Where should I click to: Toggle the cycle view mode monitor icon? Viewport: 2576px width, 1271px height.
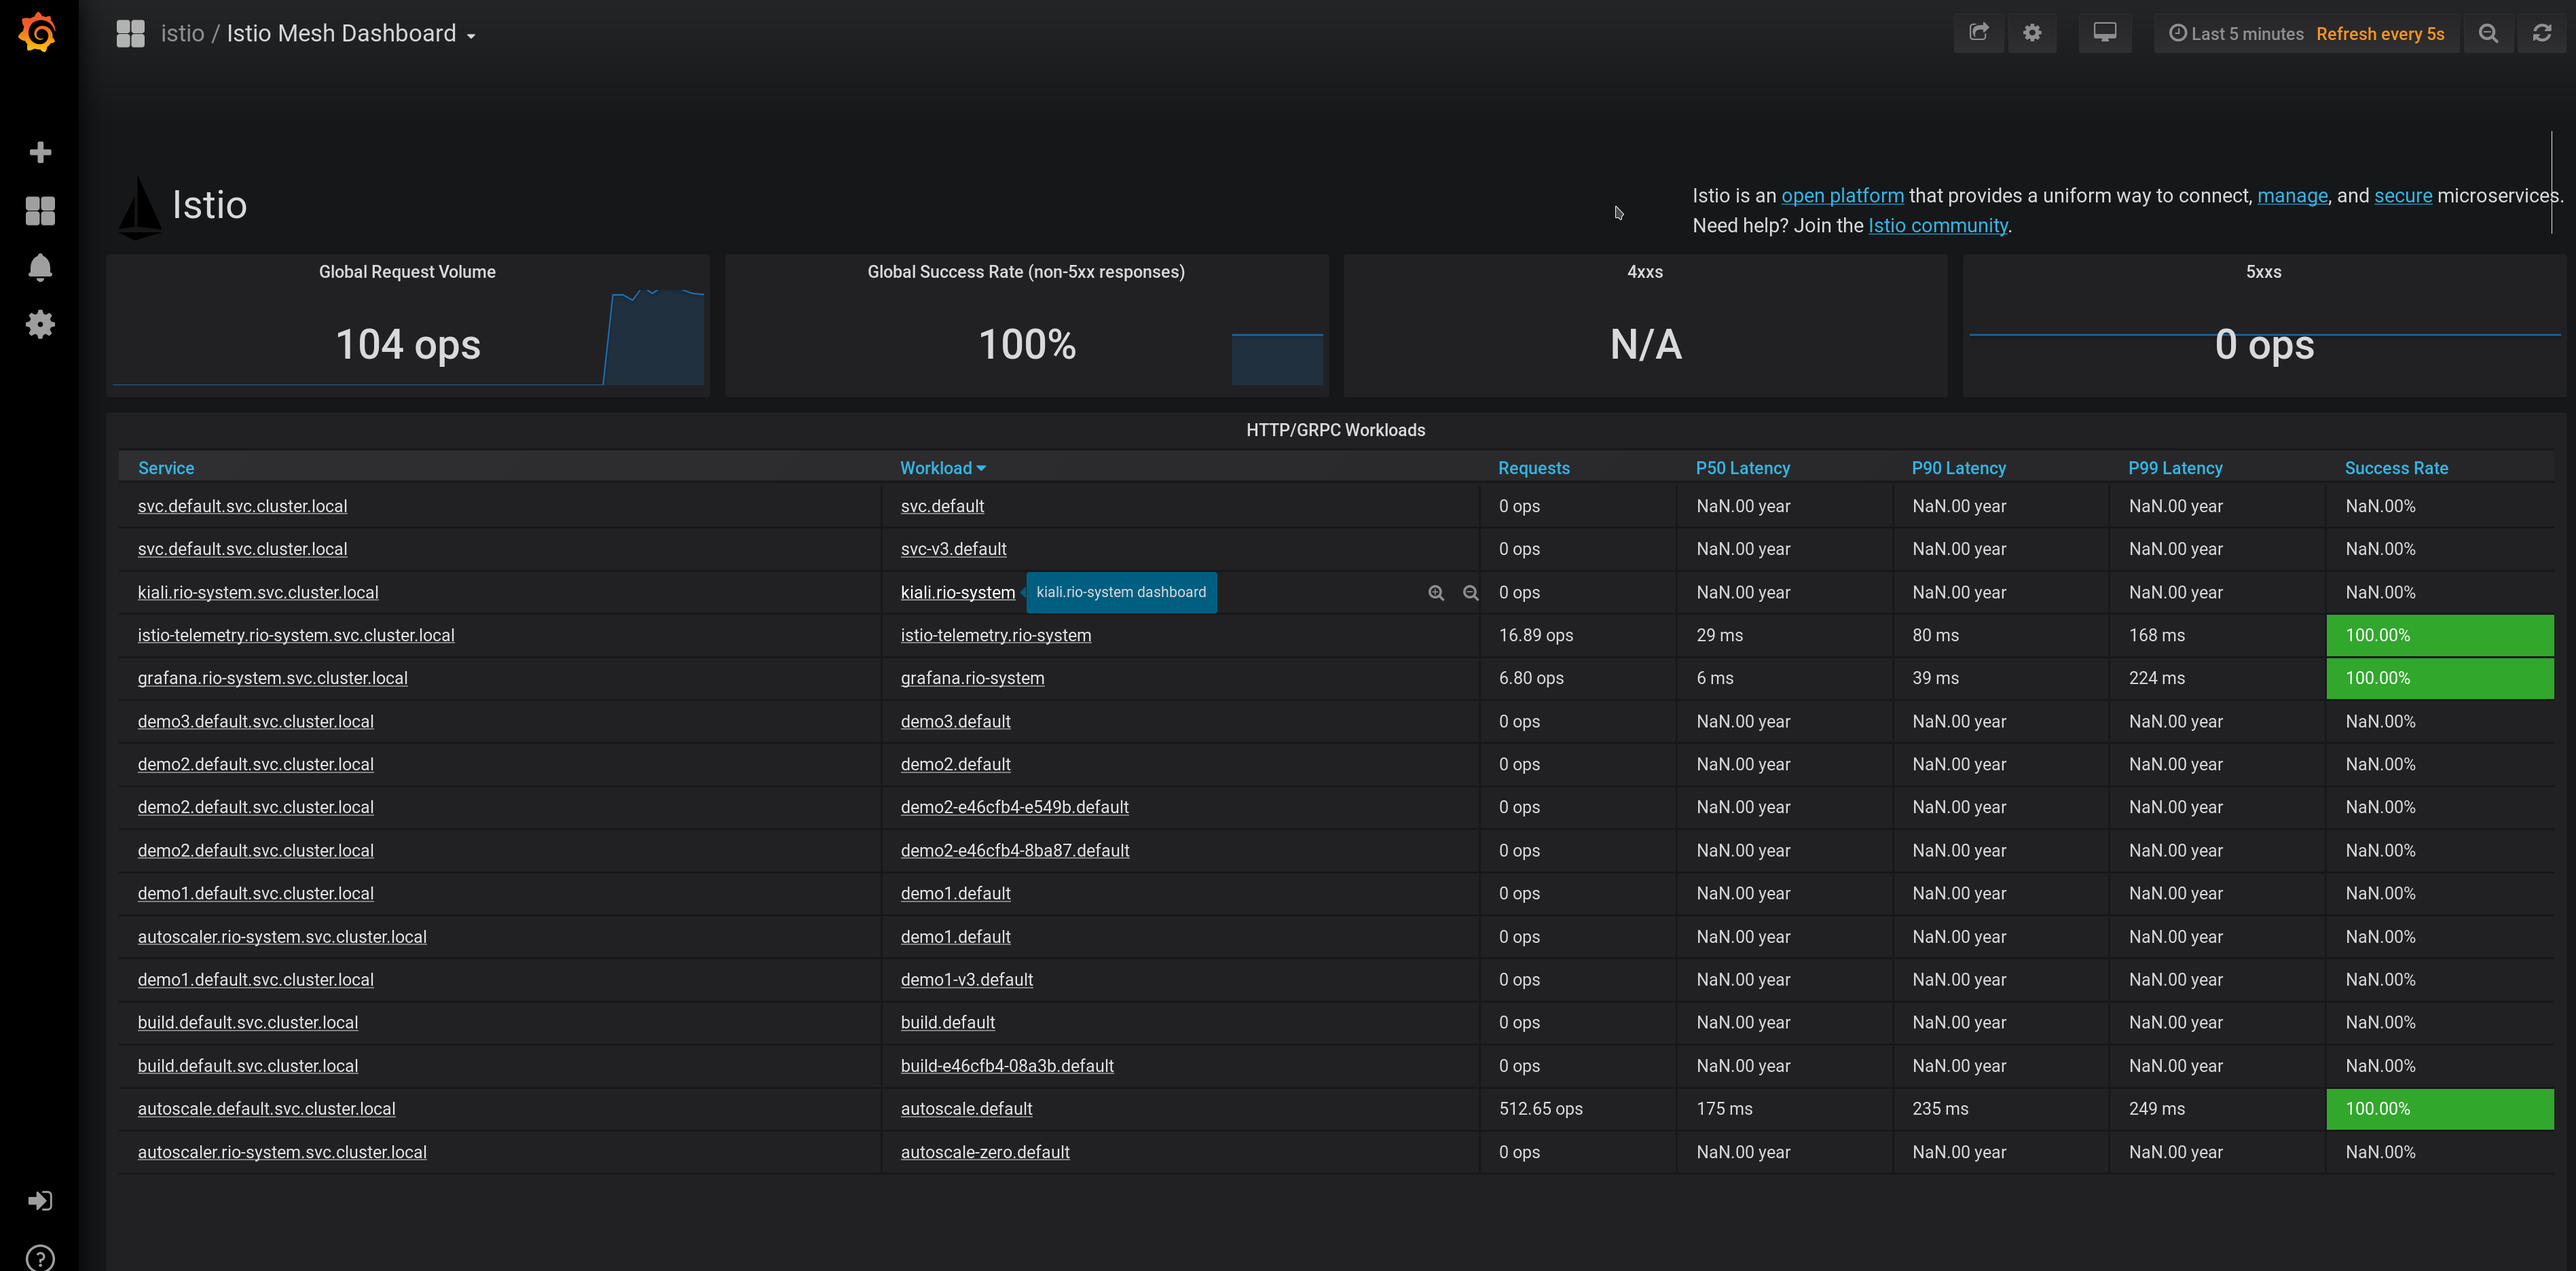2104,33
